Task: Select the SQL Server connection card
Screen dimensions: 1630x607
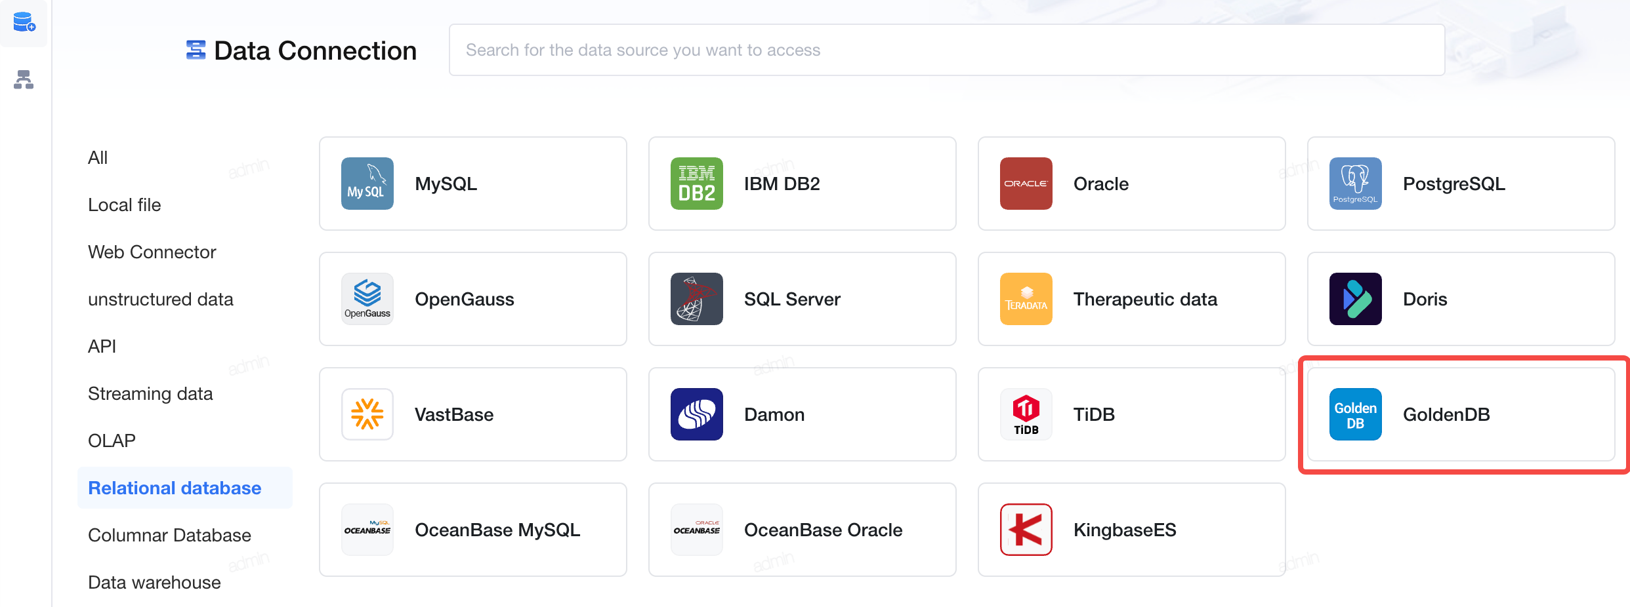Action: point(803,299)
